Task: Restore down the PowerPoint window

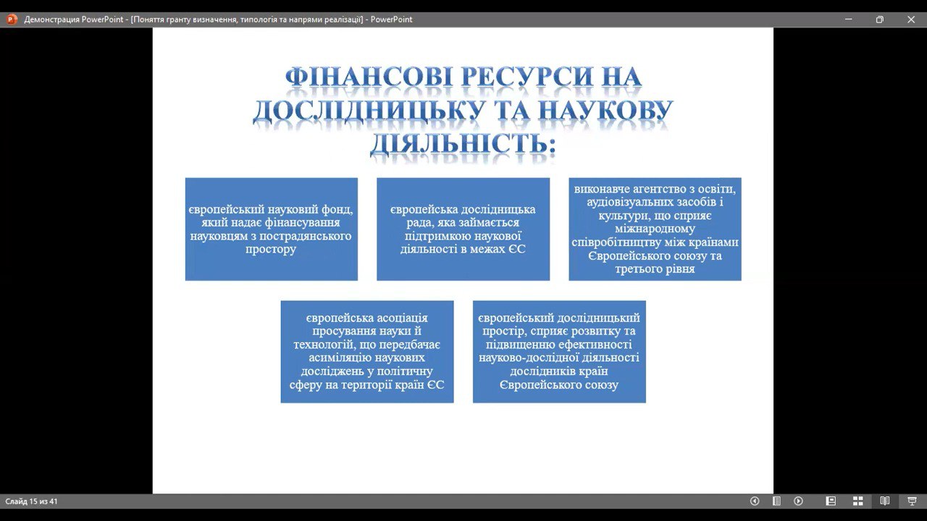Action: [x=880, y=20]
